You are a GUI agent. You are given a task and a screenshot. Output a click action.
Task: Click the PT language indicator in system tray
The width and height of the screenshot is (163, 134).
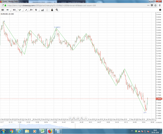(x=132, y=131)
